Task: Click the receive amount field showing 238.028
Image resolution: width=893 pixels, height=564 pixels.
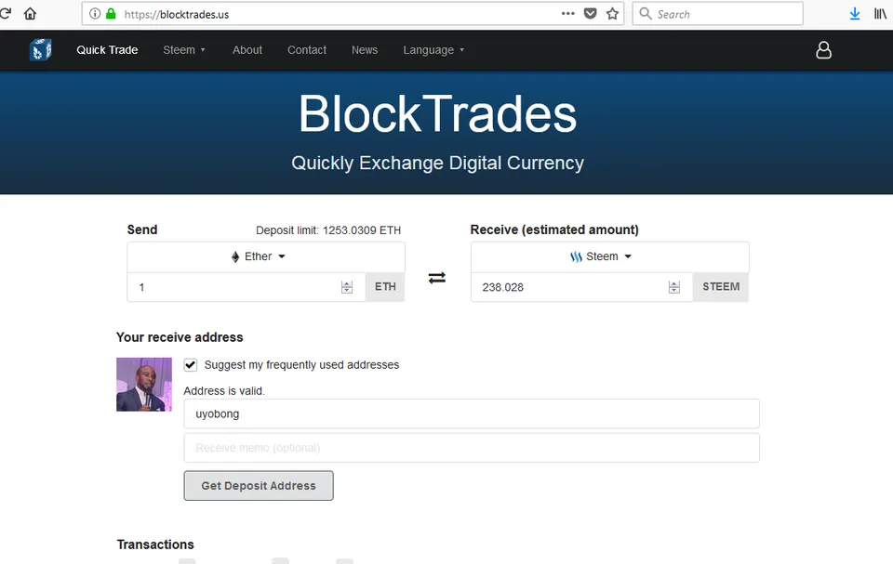Action: [582, 287]
